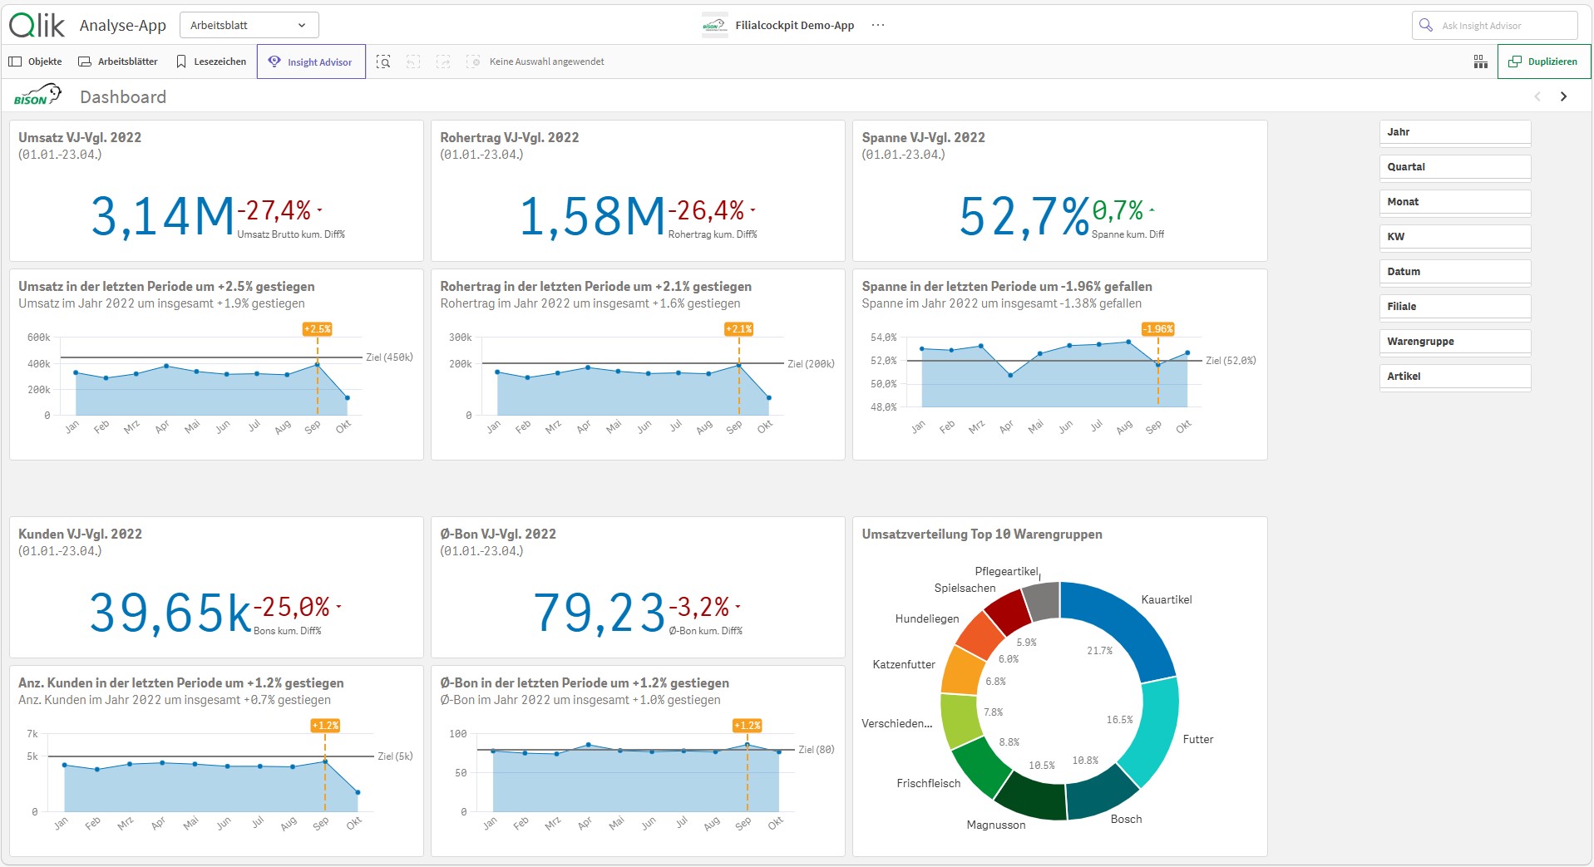Open the Objekte panel
1594x867 pixels.
coord(36,62)
